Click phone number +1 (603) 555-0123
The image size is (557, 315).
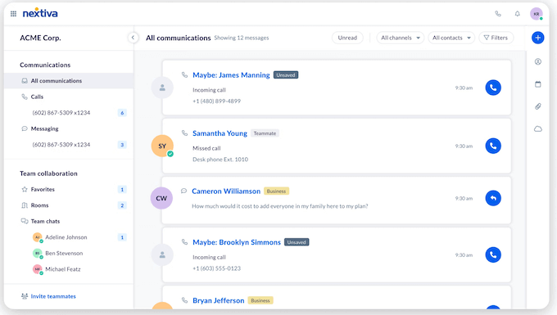point(216,268)
